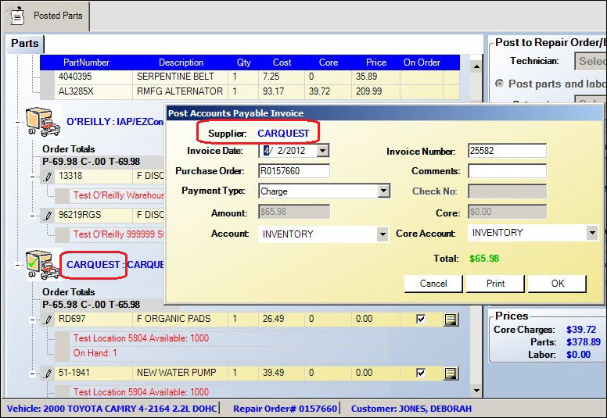Click the CARQUEST truck icon with checkmark

click(x=43, y=264)
